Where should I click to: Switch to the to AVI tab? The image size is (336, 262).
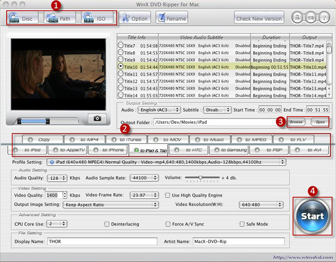tap(309, 150)
